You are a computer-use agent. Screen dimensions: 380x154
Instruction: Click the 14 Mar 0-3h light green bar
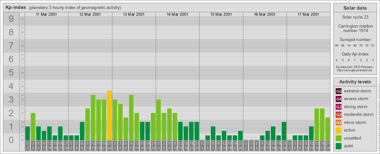[x=159, y=120]
